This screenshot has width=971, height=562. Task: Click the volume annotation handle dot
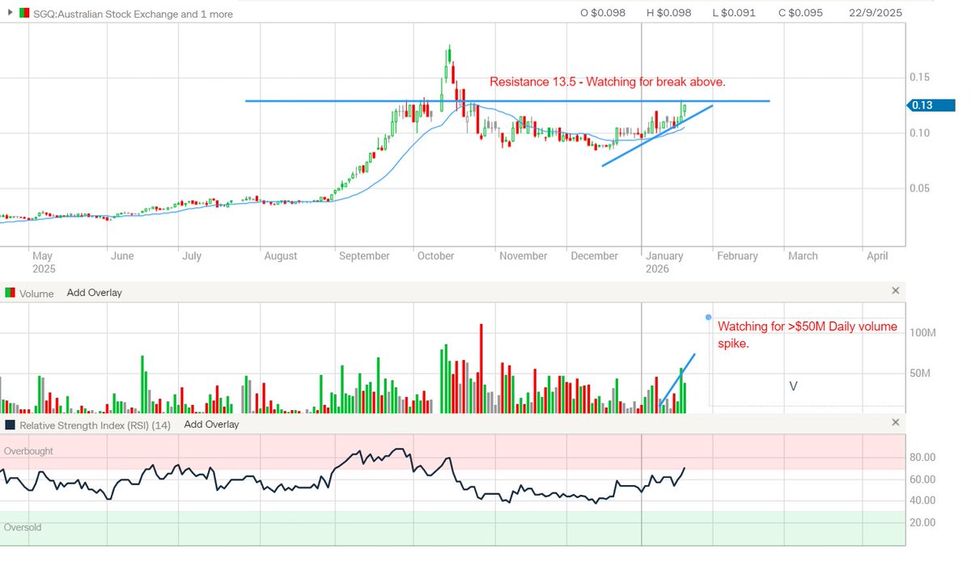tap(708, 317)
